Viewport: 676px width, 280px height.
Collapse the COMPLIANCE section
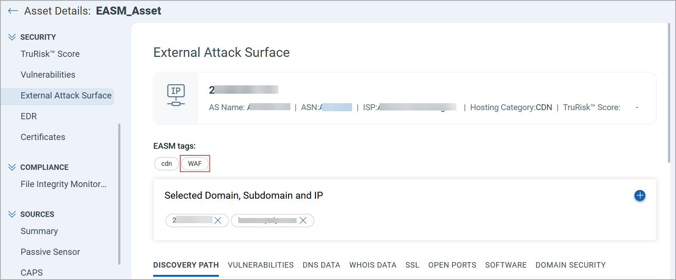tap(12, 167)
